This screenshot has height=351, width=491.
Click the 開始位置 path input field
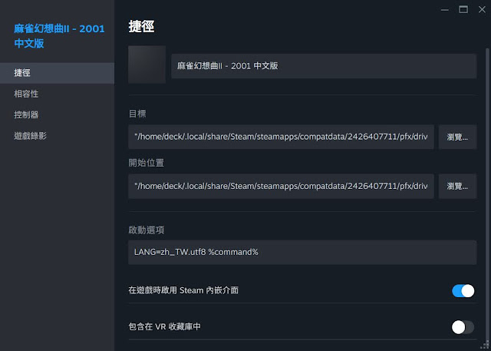pyautogui.click(x=281, y=186)
